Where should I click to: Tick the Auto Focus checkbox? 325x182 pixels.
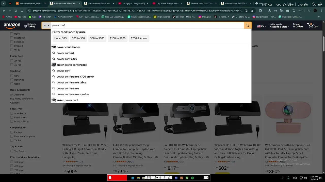point(11,113)
